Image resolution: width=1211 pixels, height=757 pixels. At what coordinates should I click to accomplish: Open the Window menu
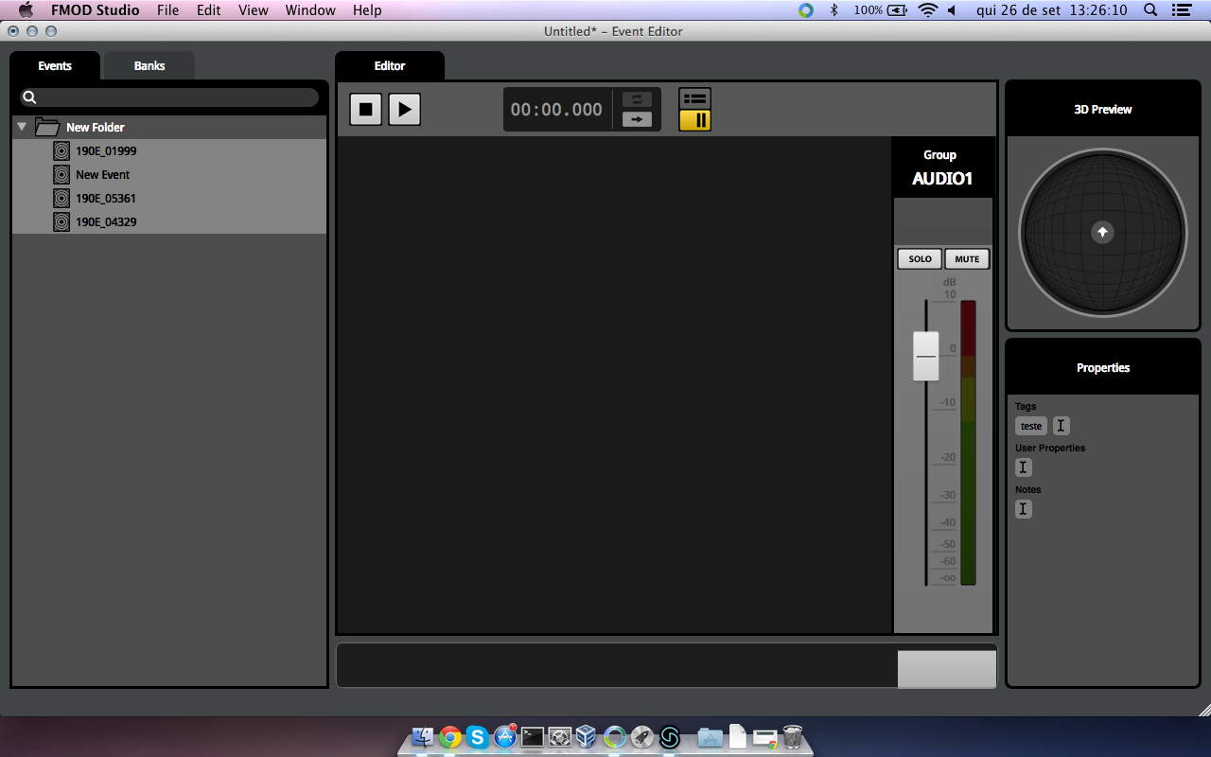coord(310,10)
